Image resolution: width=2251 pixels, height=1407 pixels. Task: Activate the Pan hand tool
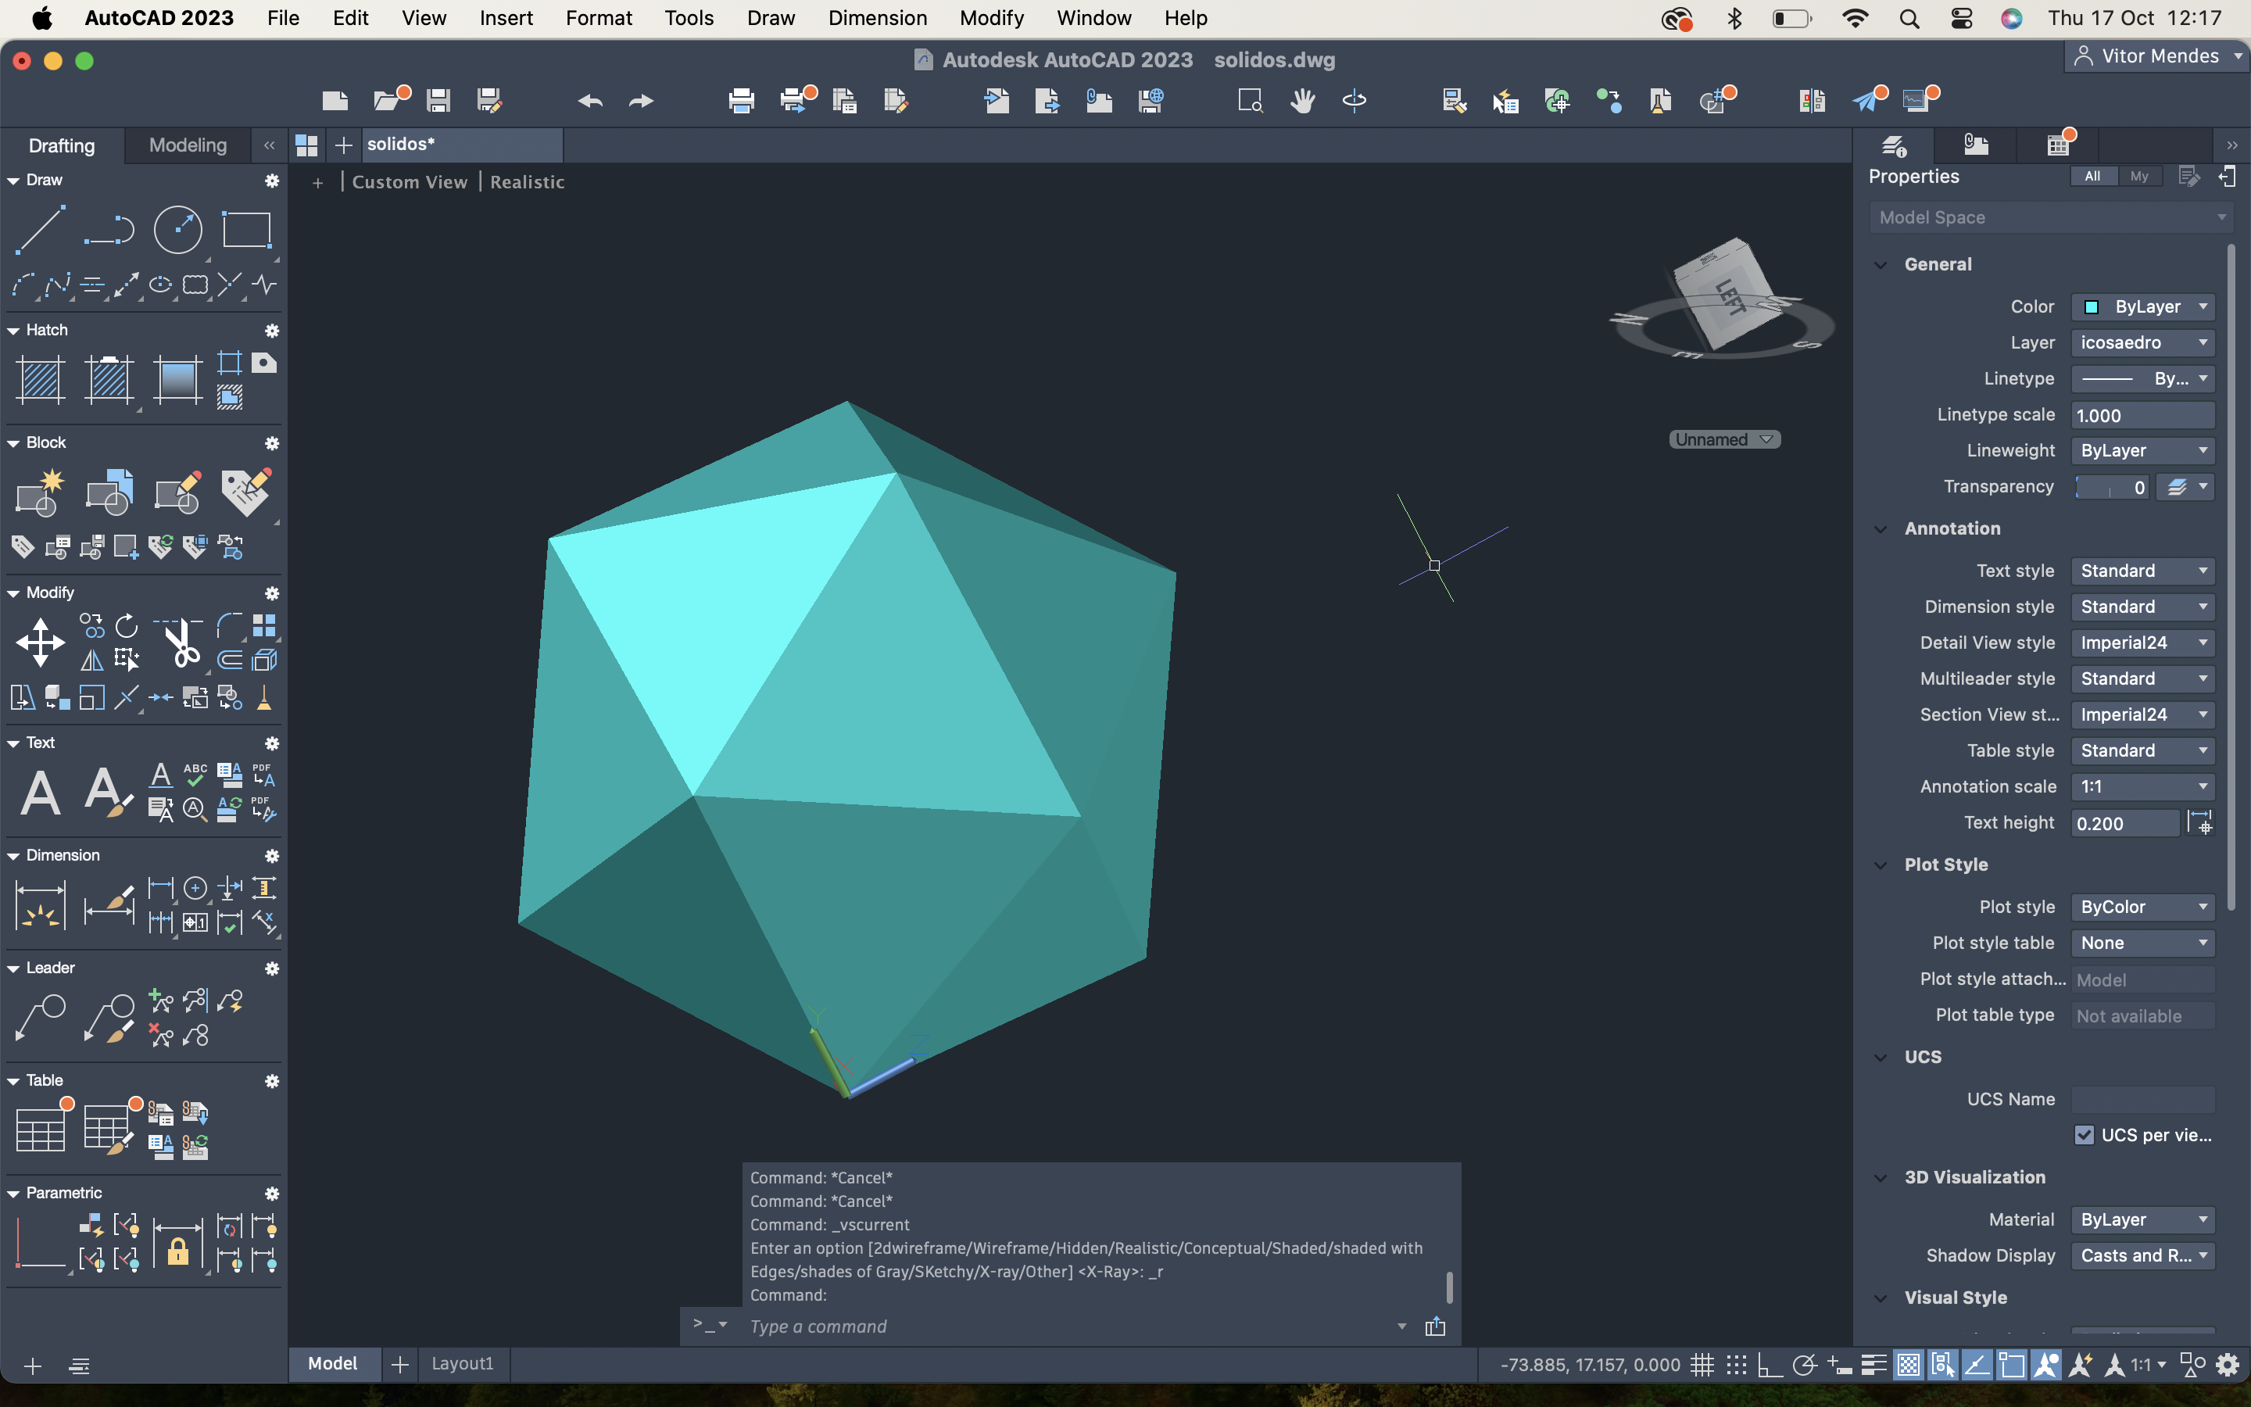(x=1302, y=101)
